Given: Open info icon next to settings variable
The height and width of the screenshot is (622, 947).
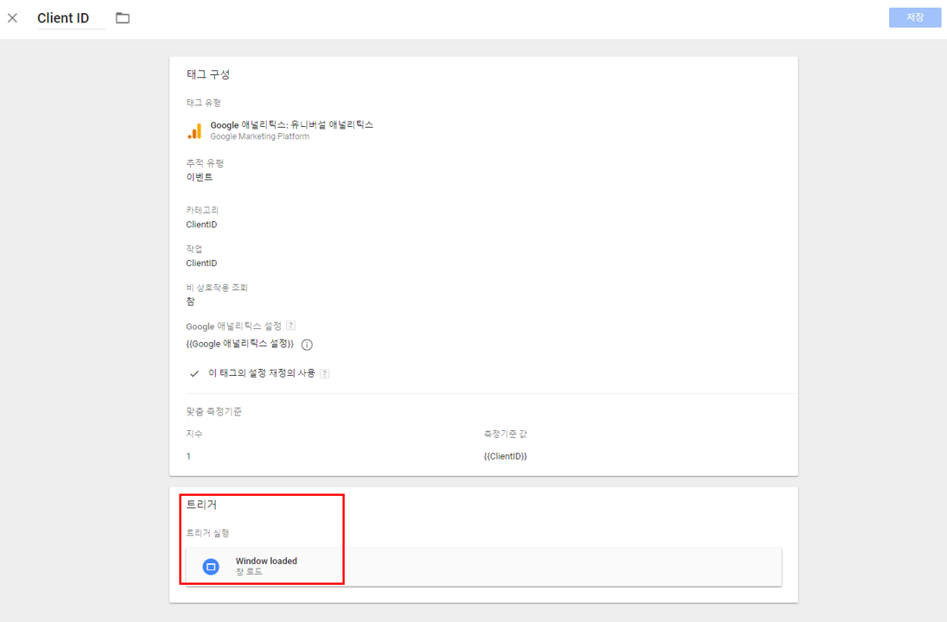Looking at the screenshot, I should pyautogui.click(x=307, y=345).
